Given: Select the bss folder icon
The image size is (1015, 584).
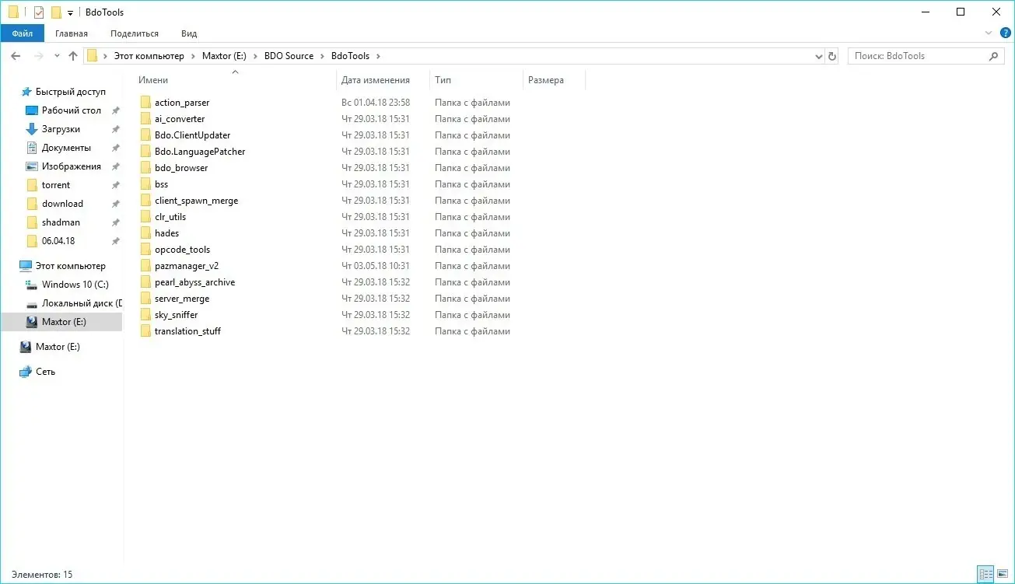Looking at the screenshot, I should point(145,184).
